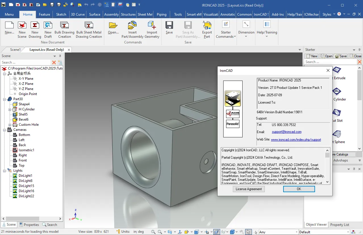Click the glasses display icon in status bar
The image size is (363, 235).
coord(223,232)
